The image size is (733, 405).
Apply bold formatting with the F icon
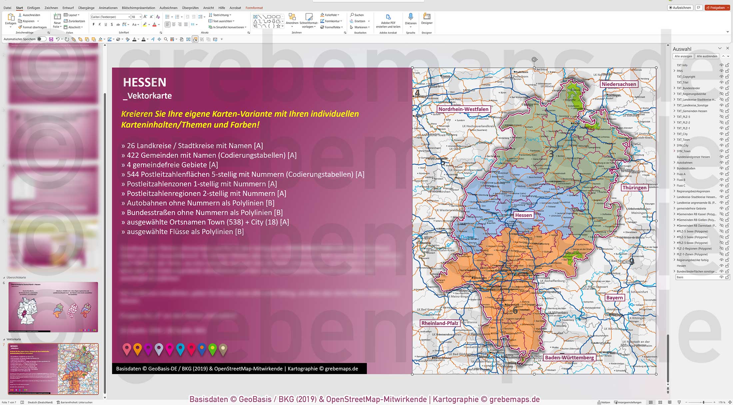point(94,24)
